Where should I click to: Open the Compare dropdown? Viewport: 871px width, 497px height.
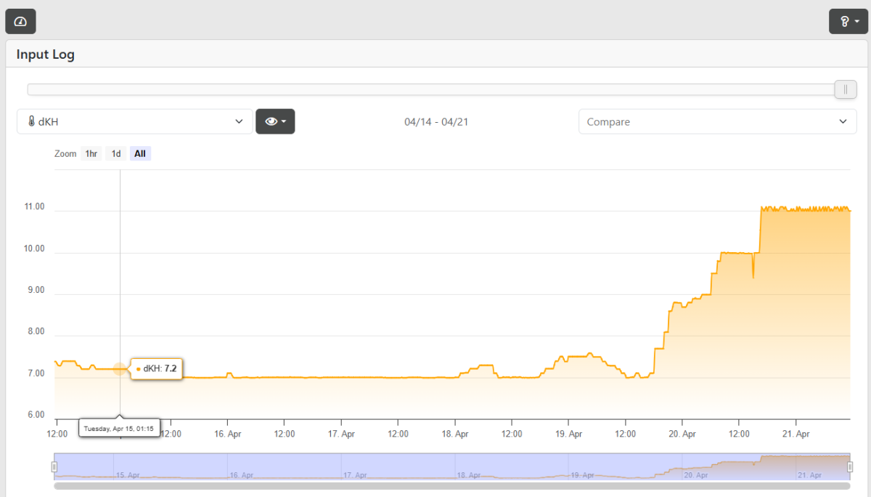tap(717, 121)
